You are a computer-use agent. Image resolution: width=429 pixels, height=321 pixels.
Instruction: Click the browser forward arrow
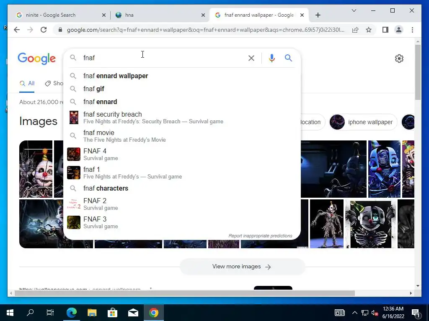click(x=30, y=30)
